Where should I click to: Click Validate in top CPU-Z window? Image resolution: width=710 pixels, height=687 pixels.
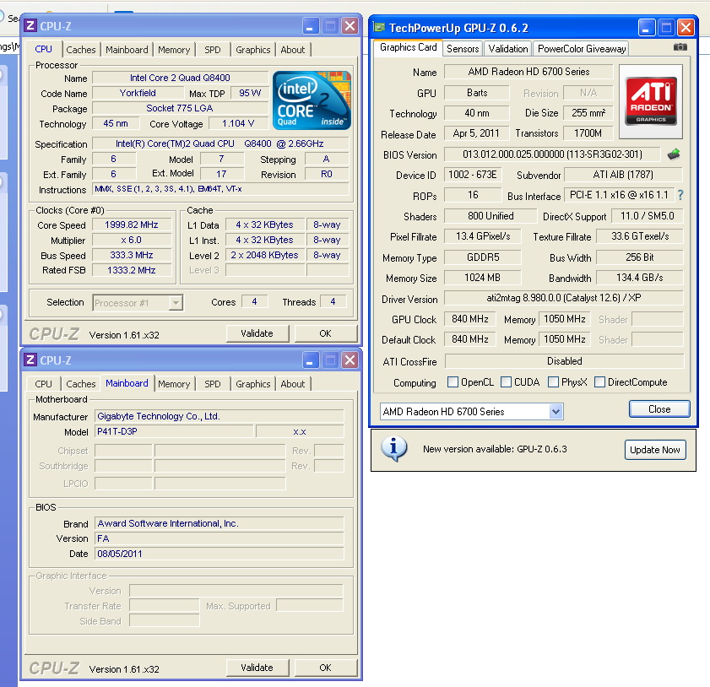coord(257,333)
